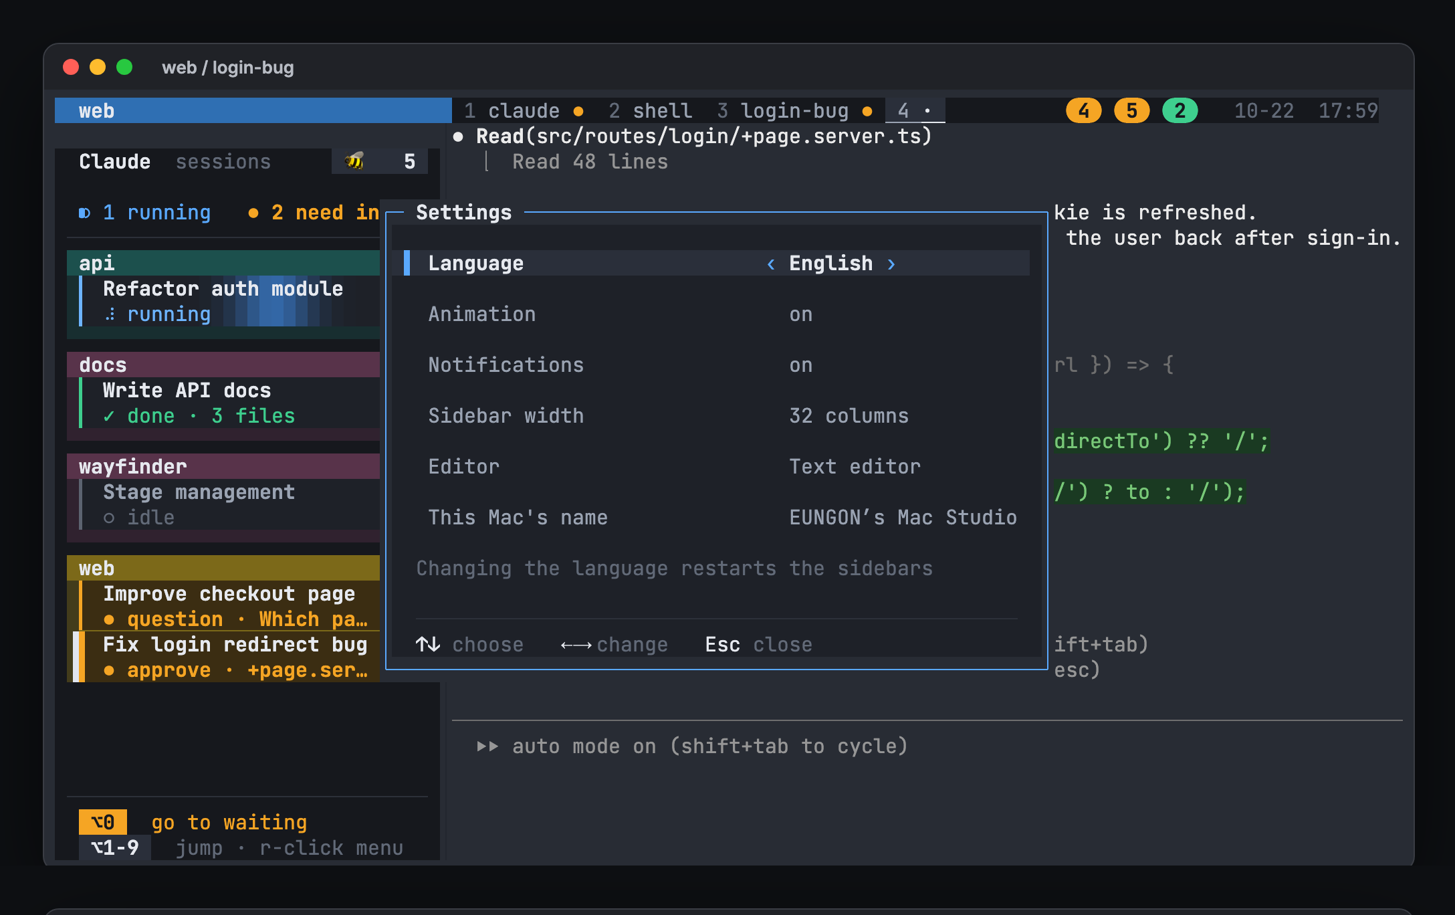Click the orange badge showing 4
The height and width of the screenshot is (915, 1455).
[1083, 110]
